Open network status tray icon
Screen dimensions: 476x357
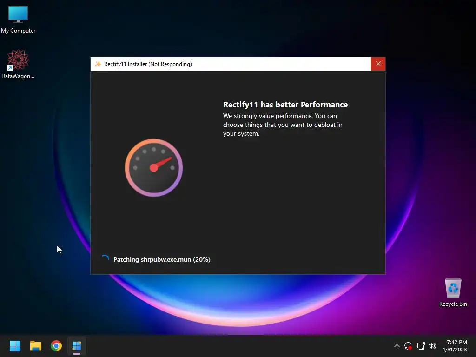(421, 346)
